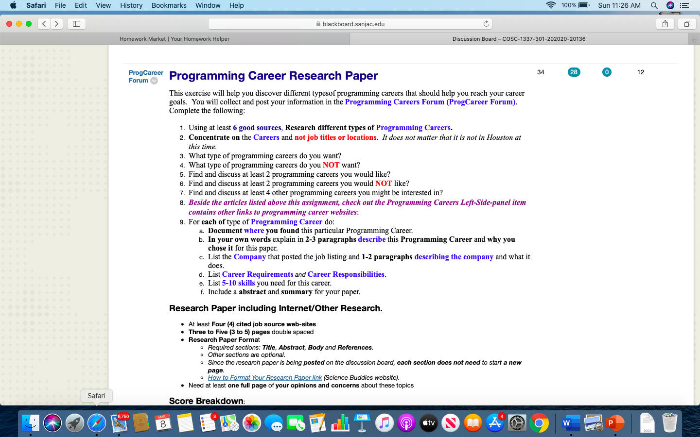Click the blackboard.sanjac.edu address field
This screenshot has height=437, width=700.
pyautogui.click(x=350, y=24)
